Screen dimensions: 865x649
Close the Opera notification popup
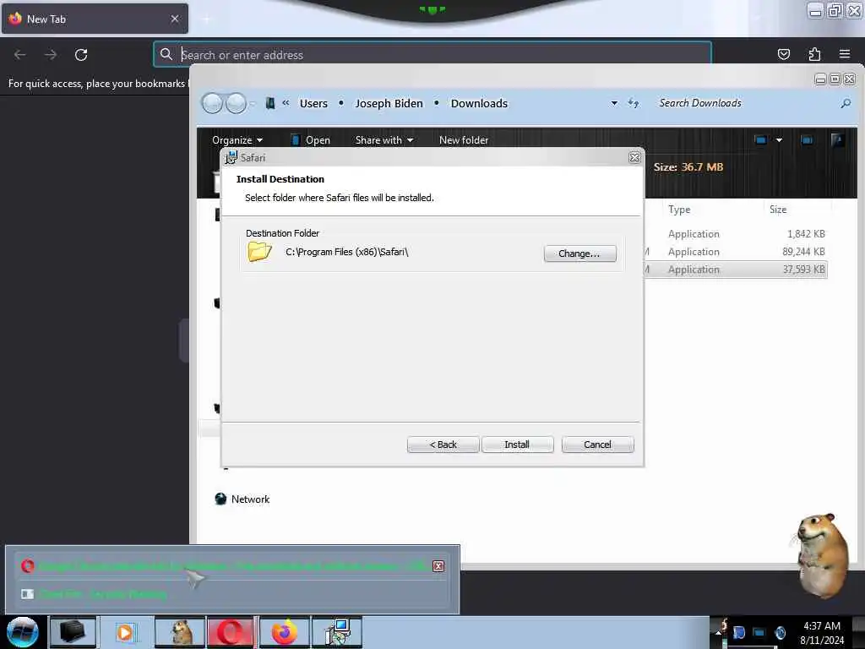point(438,566)
